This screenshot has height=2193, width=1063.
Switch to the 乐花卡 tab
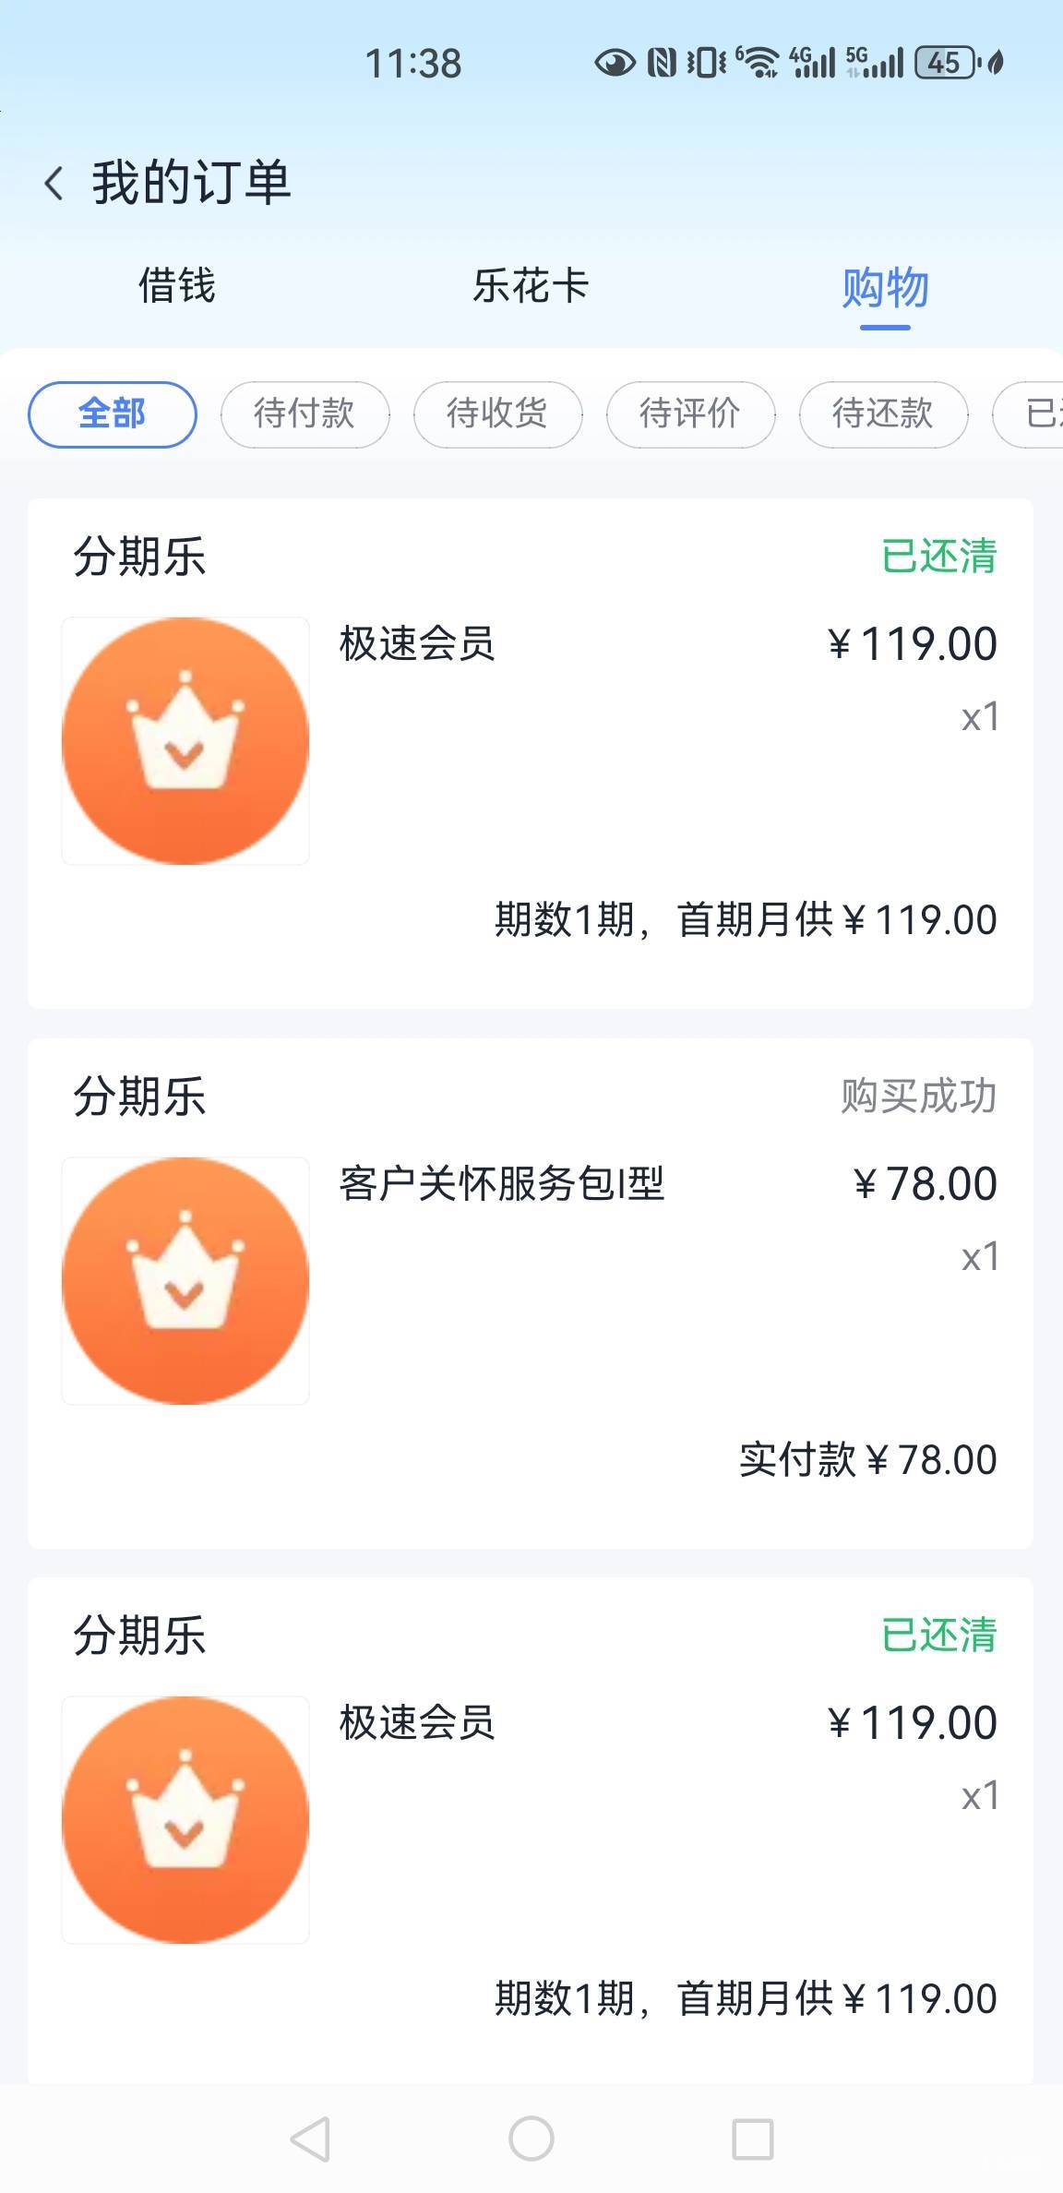point(531,286)
